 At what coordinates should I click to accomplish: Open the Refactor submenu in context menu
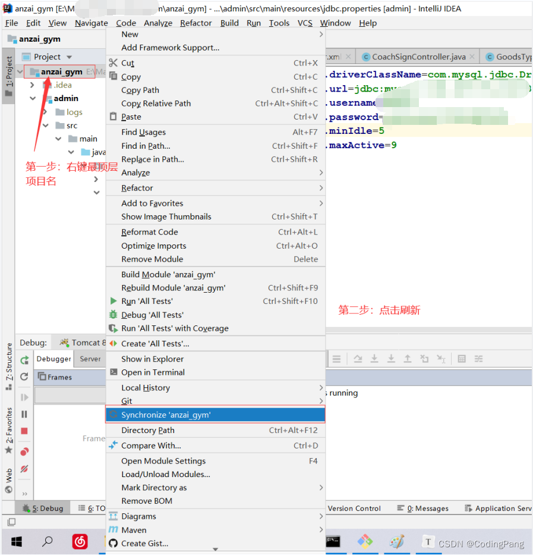(215, 188)
